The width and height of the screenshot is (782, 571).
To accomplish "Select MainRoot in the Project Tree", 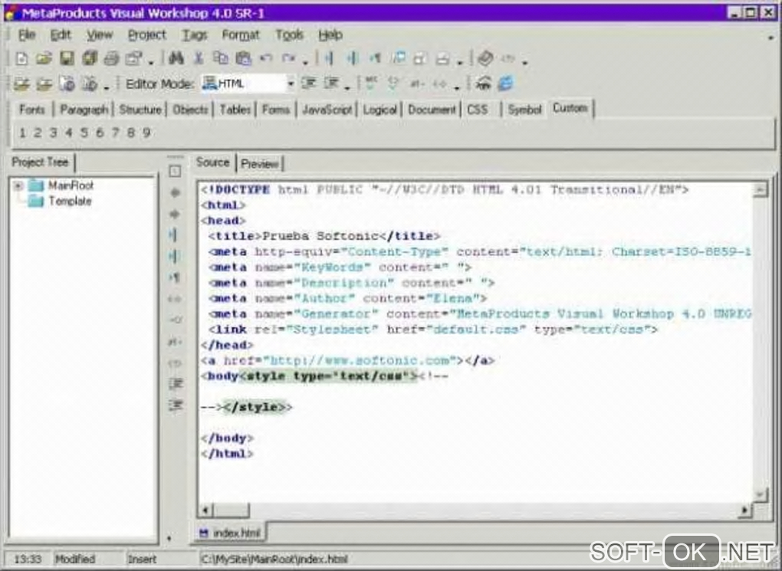I will tap(71, 185).
